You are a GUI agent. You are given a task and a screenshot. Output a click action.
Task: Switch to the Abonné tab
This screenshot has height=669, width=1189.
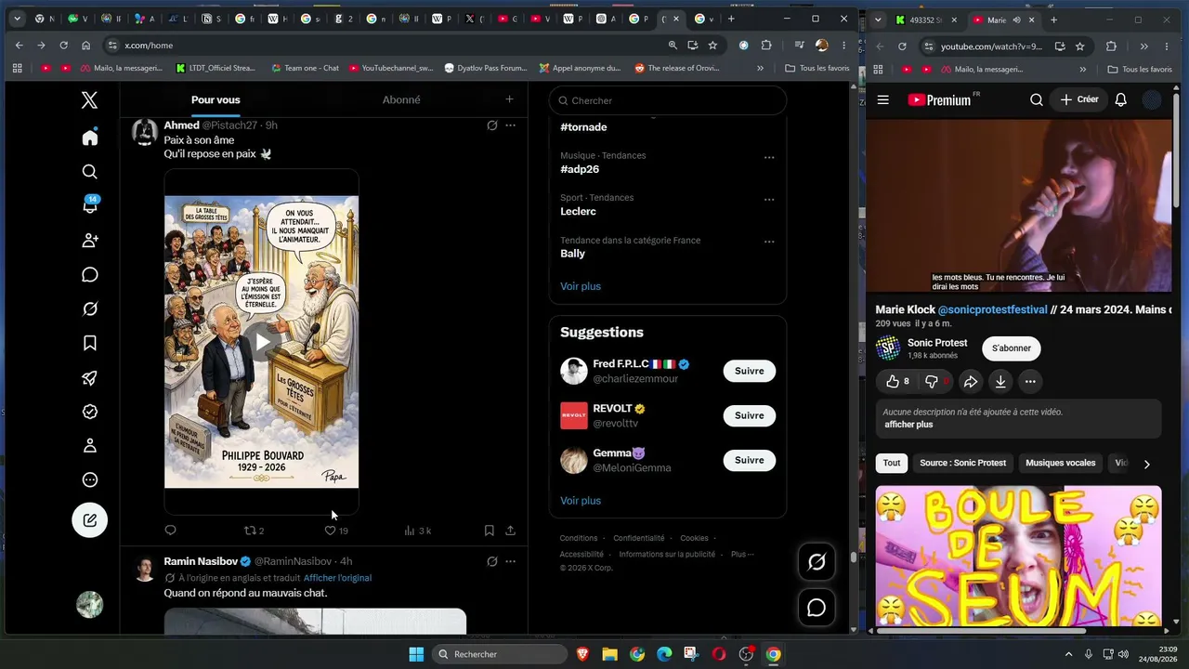(x=401, y=100)
